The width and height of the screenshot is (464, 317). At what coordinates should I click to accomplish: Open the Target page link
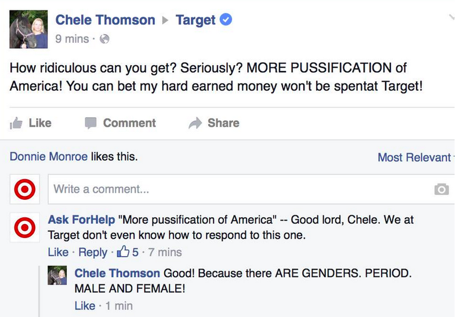195,20
